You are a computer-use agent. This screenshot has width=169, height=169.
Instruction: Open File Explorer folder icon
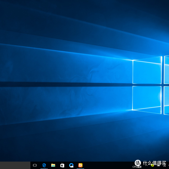click(53, 165)
